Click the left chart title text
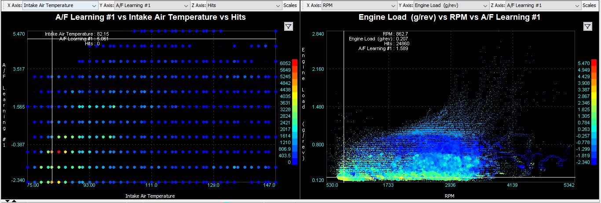The height and width of the screenshot is (203, 601). tap(150, 17)
